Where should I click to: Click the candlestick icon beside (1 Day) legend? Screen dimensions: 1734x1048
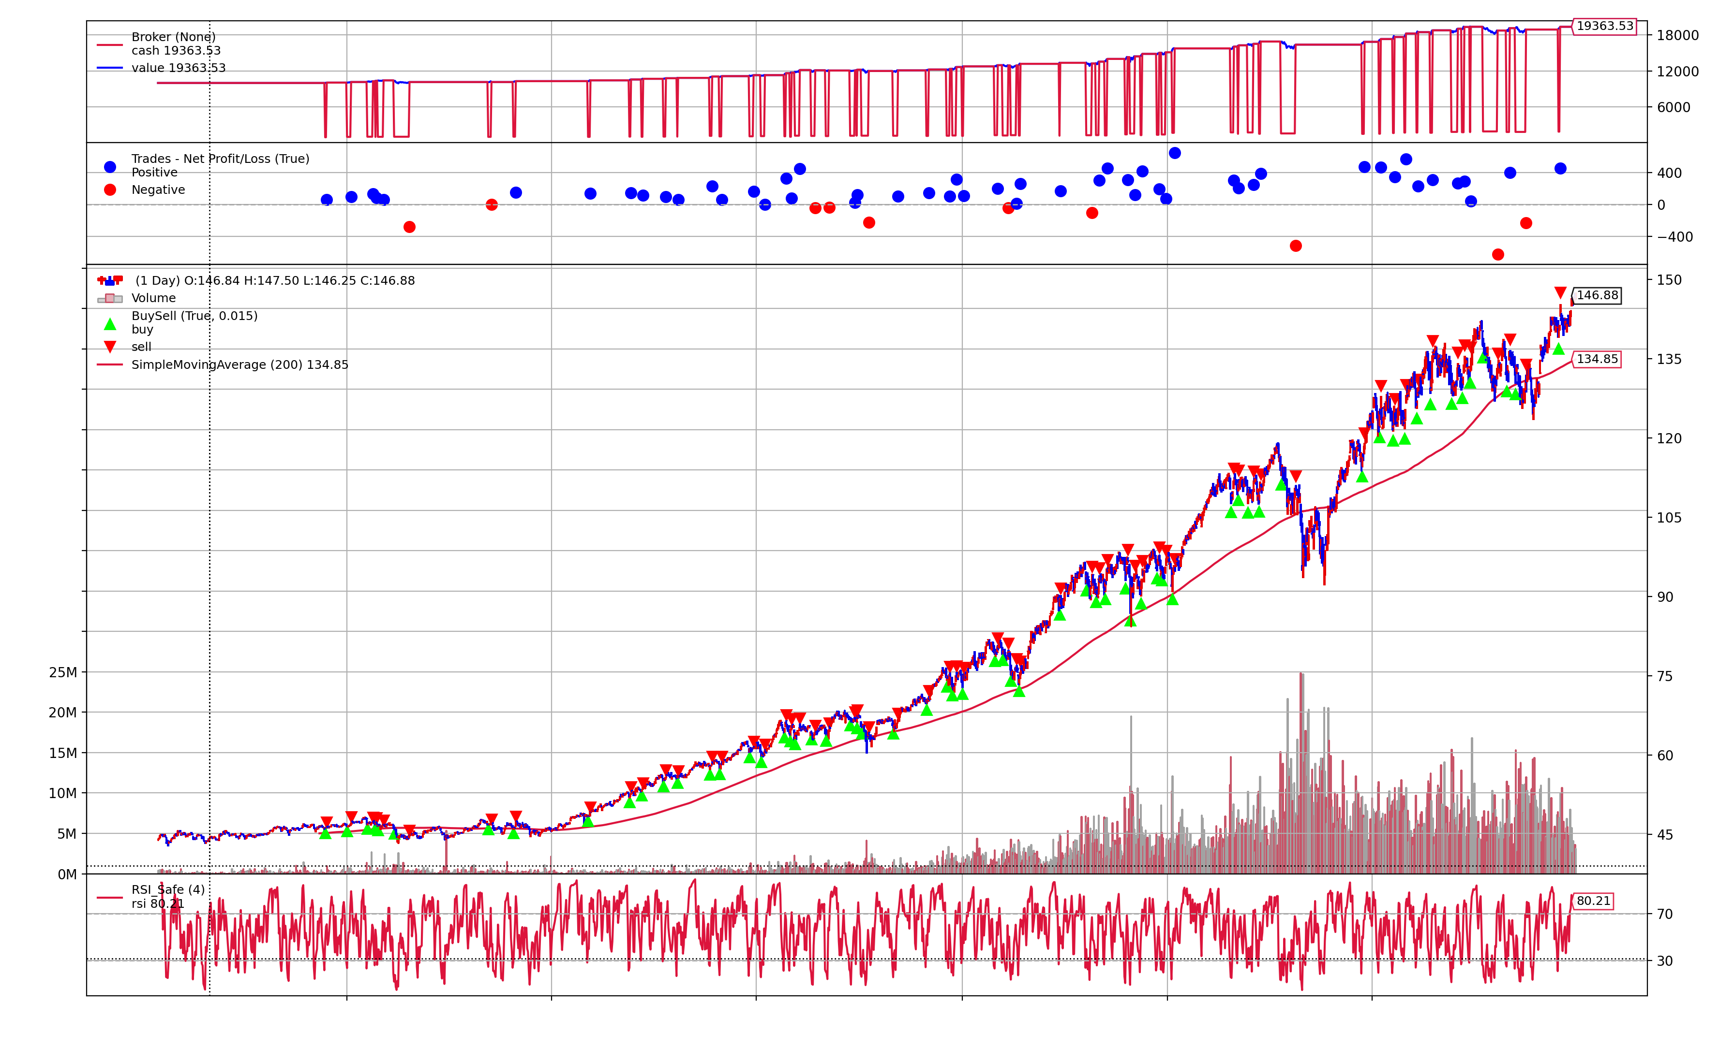click(110, 280)
